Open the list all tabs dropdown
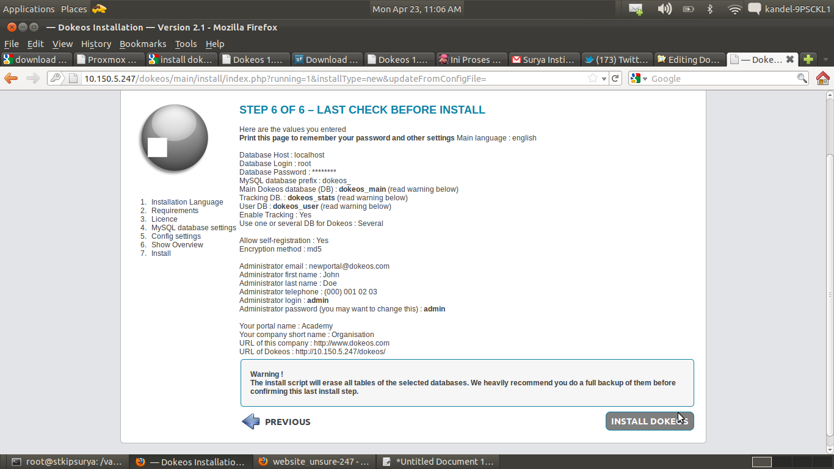The height and width of the screenshot is (469, 834). 826,60
